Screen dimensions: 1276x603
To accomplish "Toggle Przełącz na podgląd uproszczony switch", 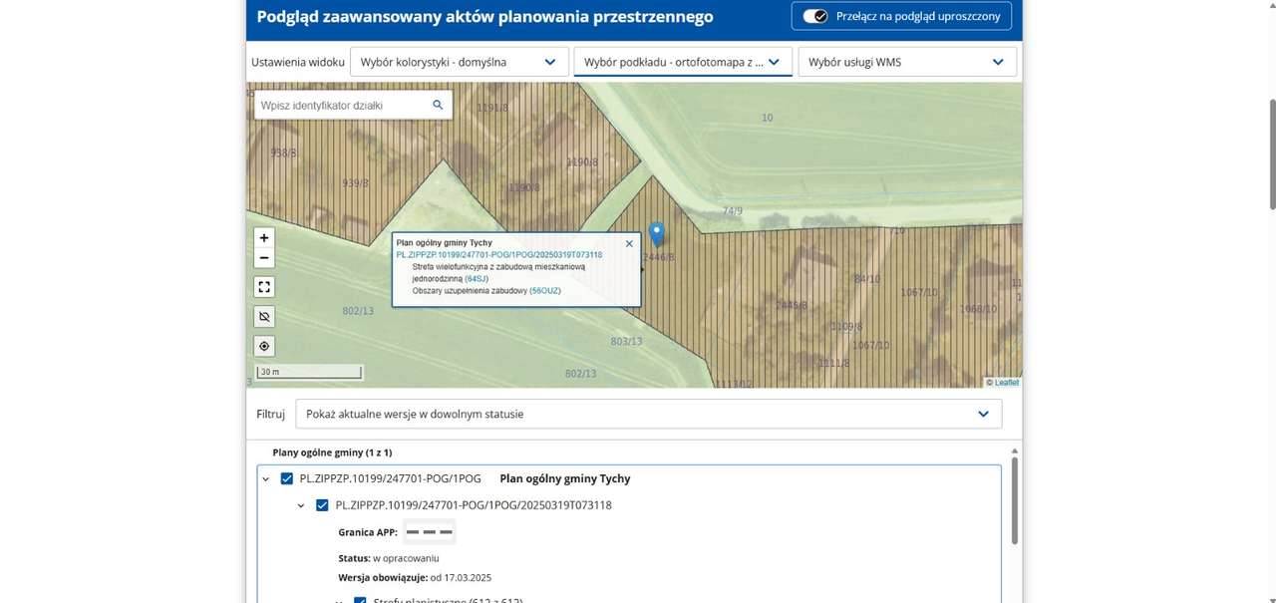I will (815, 16).
